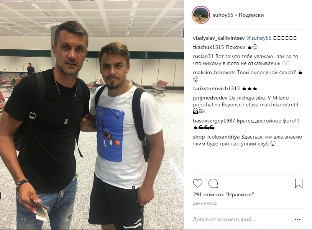This screenshot has width=312, height=230.
Task: Open suhoy55's profile avatar
Action: (200, 15)
